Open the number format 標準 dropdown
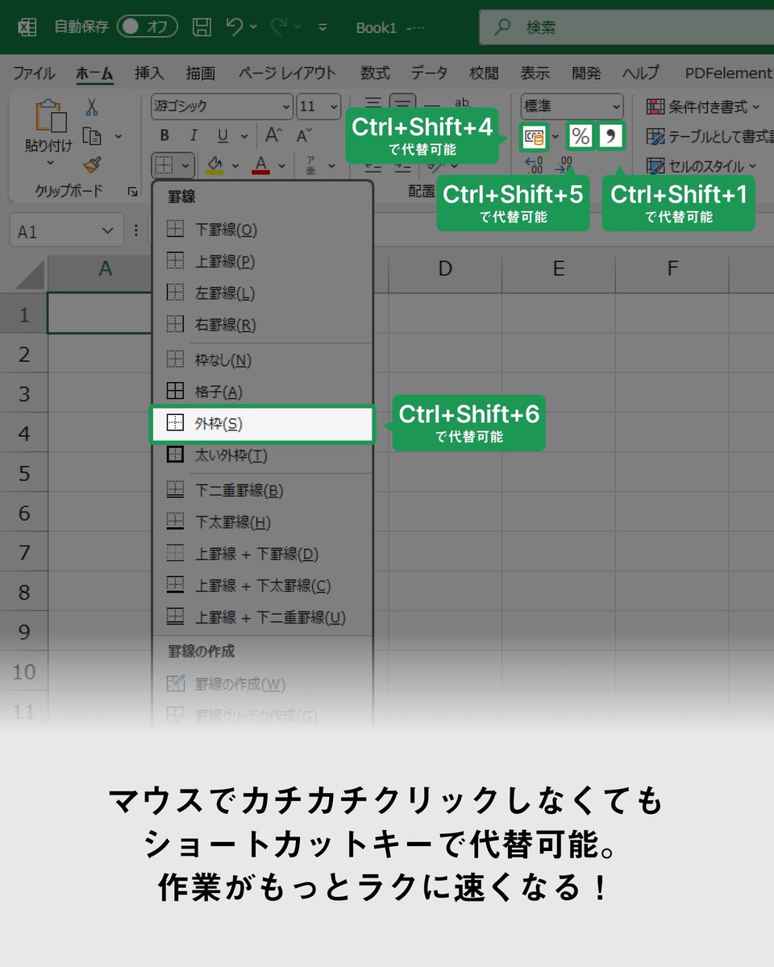Screen dimensions: 774x967 [616, 106]
